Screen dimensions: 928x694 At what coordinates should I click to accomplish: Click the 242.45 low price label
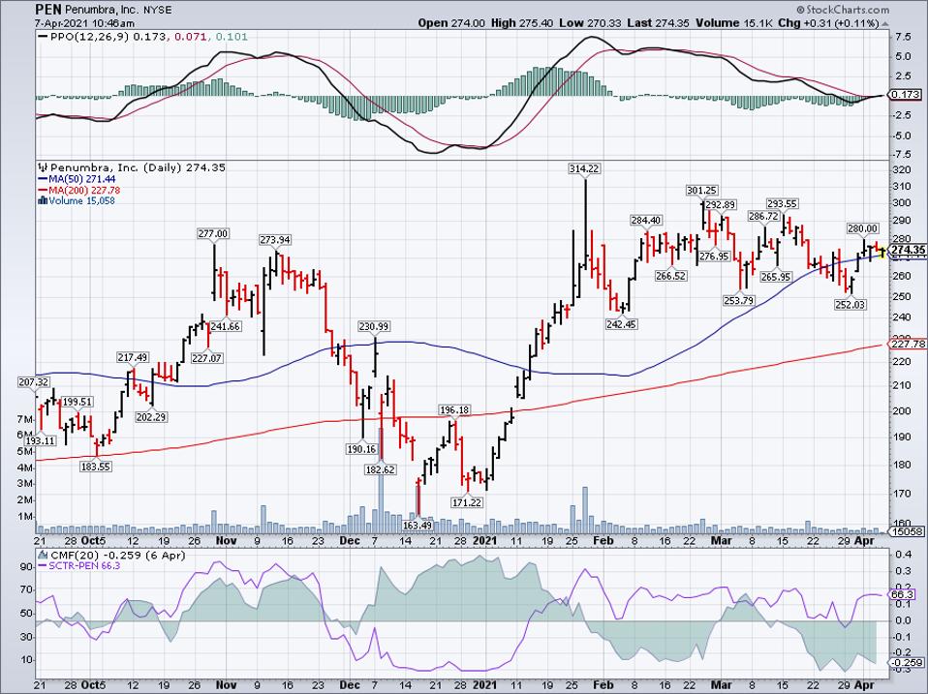622,324
